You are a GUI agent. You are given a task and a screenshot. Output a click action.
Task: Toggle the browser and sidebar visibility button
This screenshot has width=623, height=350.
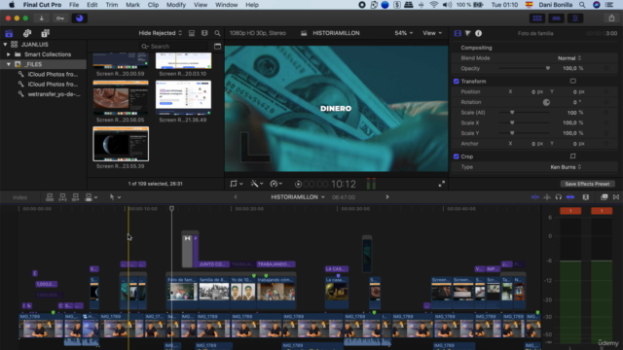point(537,18)
